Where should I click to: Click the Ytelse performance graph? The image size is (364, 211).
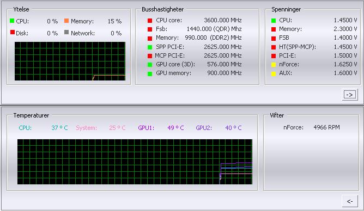pos(70,61)
